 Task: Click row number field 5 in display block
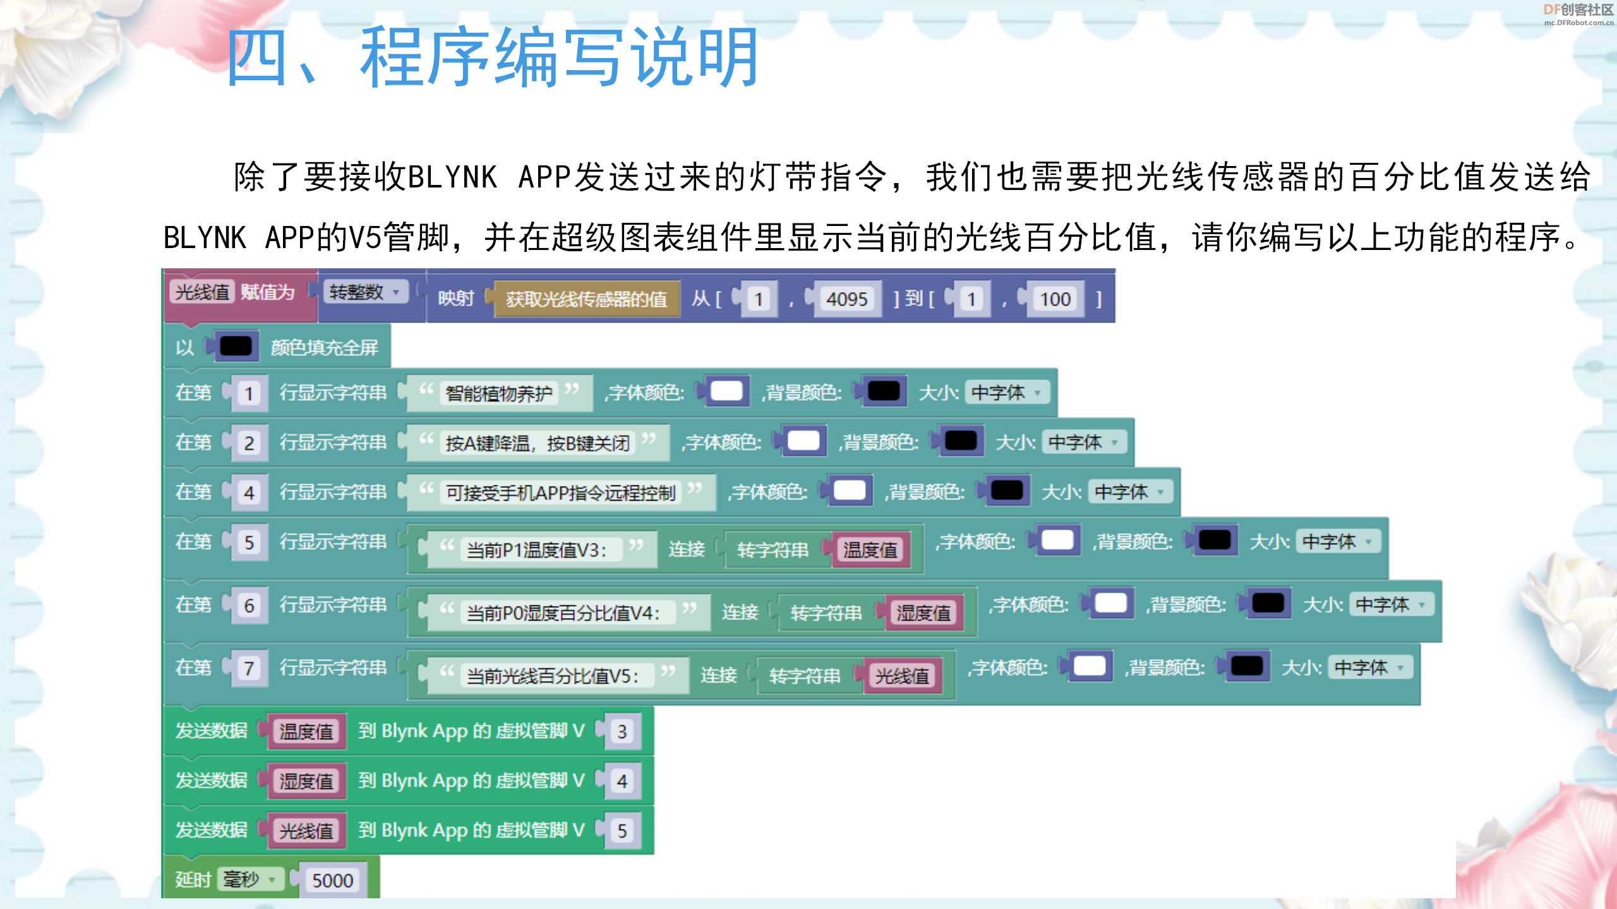pos(249,542)
